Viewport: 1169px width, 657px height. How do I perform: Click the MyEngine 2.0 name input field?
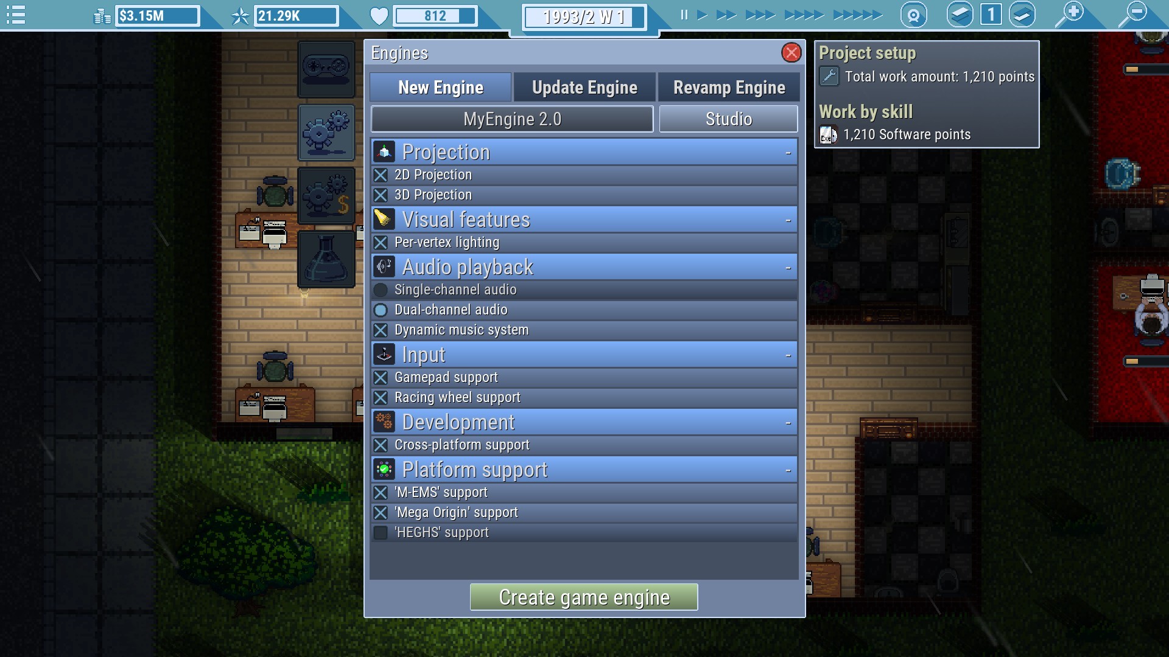tap(512, 119)
